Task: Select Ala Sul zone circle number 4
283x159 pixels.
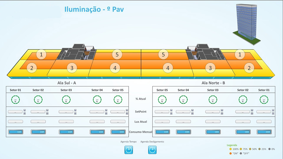Action: click(115, 68)
